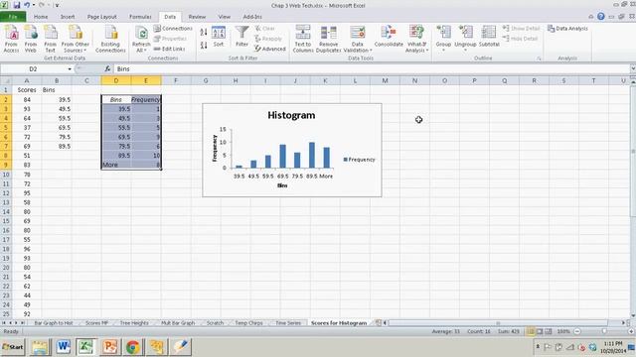Switch to Insert ribbon tab

(x=68, y=17)
